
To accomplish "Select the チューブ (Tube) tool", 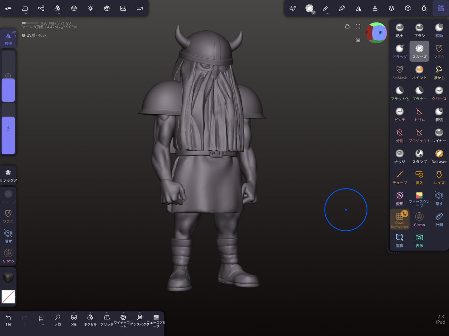I will [400, 177].
